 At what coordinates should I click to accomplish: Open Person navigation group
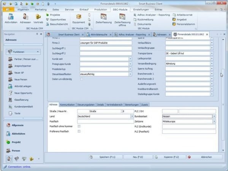(x=13, y=151)
